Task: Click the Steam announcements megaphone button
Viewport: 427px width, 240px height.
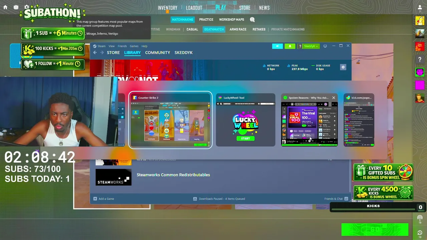Action: click(277, 46)
